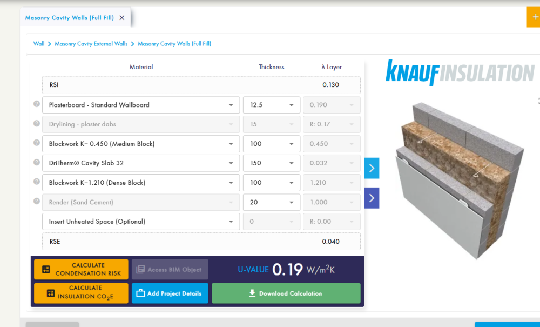Click the light blue right-arrow button

pyautogui.click(x=372, y=168)
